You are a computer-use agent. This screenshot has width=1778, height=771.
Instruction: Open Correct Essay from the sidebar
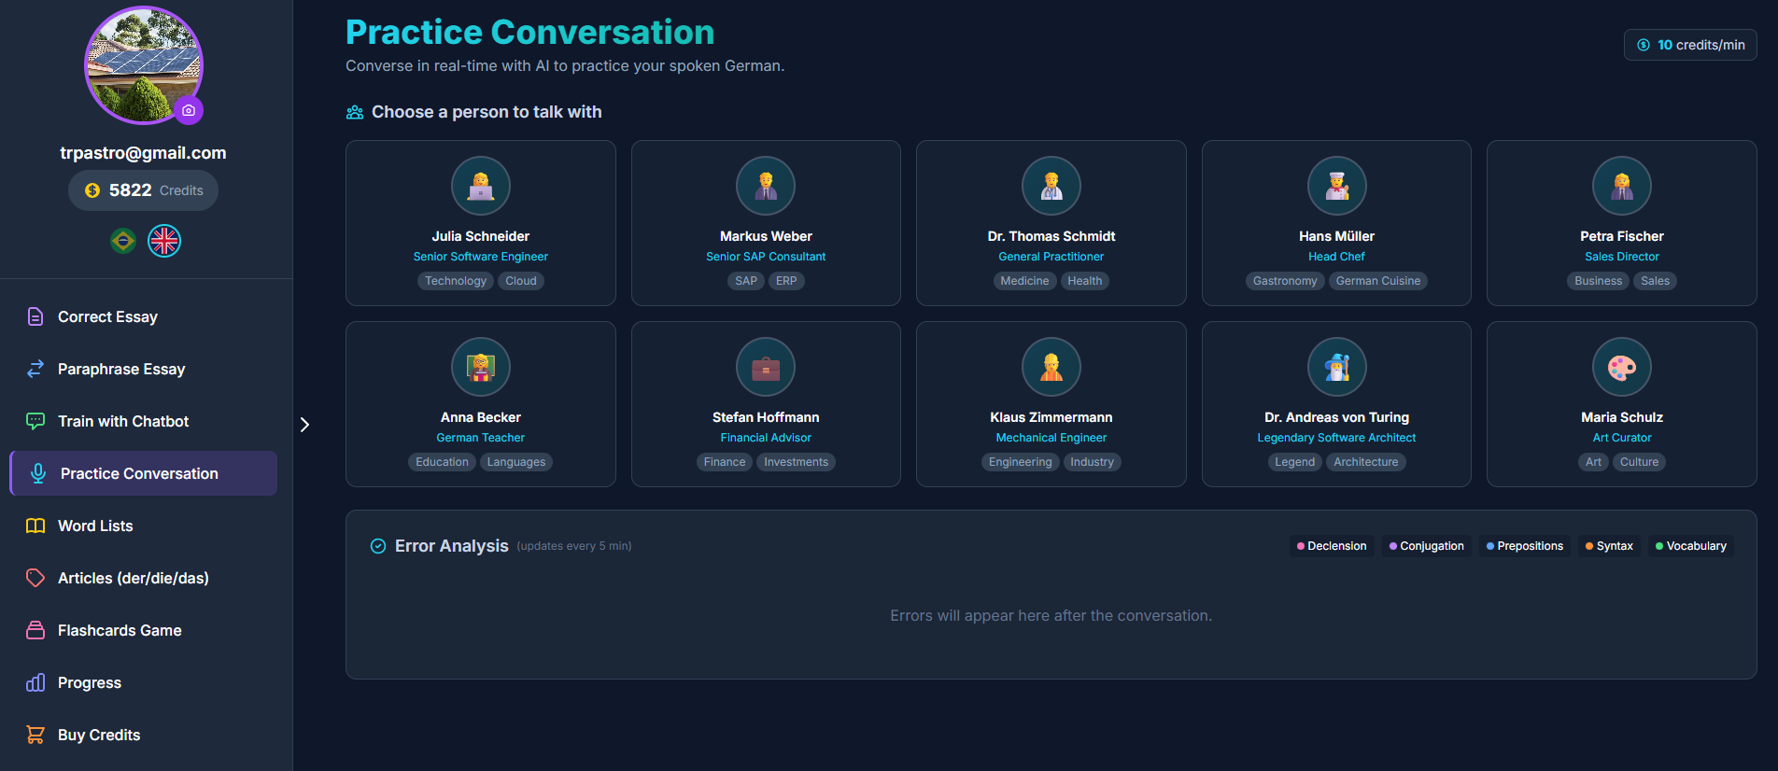pyautogui.click(x=107, y=317)
